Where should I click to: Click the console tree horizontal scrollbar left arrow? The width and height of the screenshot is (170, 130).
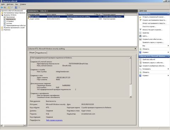[1, 125]
